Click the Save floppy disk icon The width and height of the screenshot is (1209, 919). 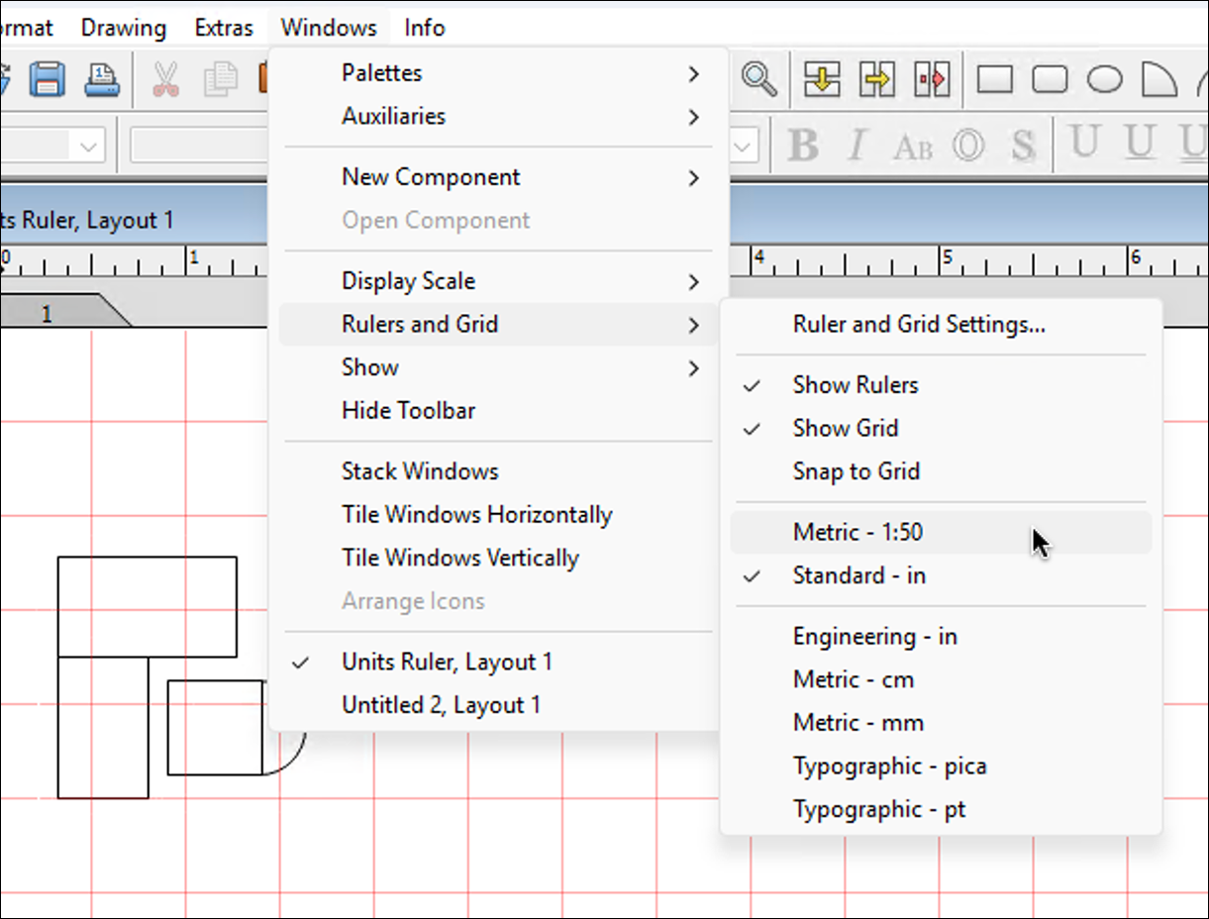[47, 79]
